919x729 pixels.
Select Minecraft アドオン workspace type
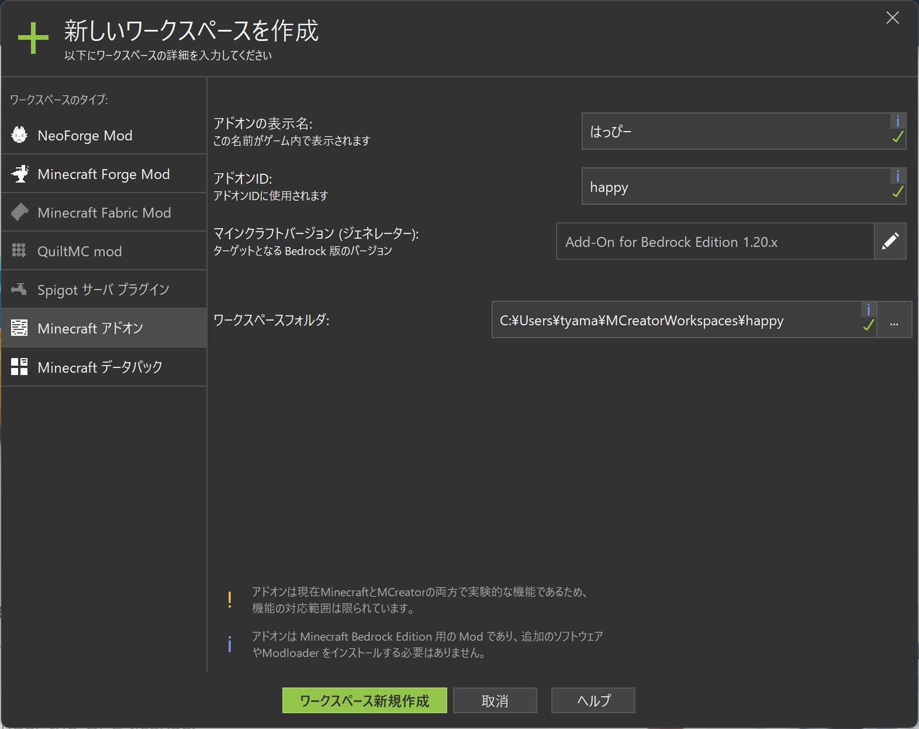pyautogui.click(x=104, y=328)
